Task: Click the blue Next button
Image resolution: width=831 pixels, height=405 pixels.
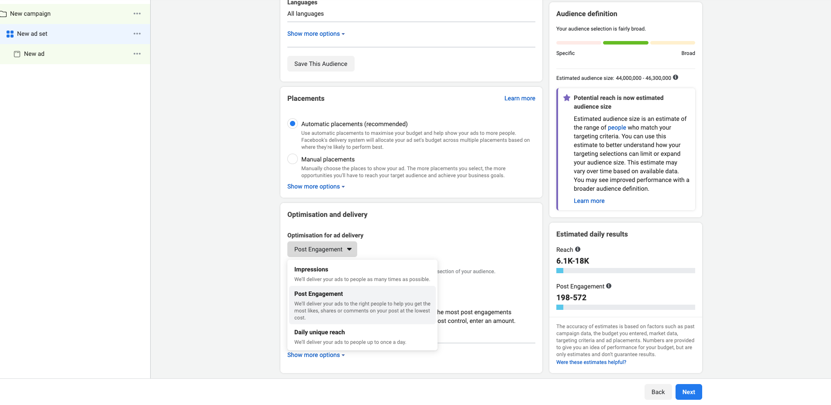Action: (x=689, y=392)
